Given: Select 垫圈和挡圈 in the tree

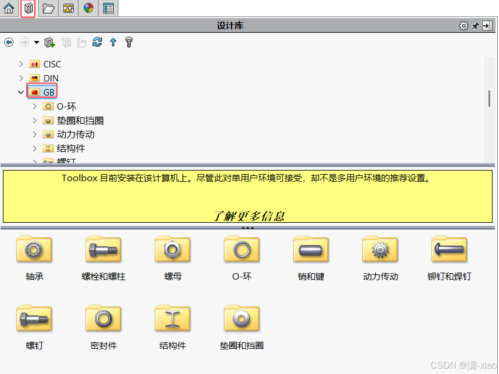Looking at the screenshot, I should point(73,121).
